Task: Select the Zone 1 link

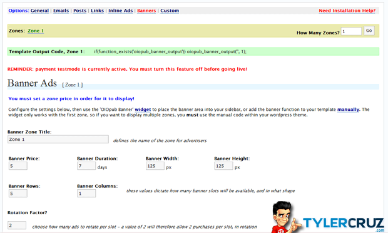Action: click(x=36, y=31)
